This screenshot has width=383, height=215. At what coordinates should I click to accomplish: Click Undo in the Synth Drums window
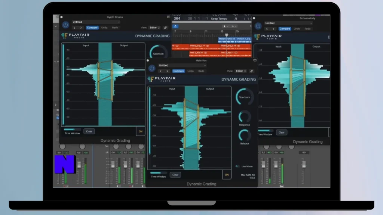tap(104, 28)
